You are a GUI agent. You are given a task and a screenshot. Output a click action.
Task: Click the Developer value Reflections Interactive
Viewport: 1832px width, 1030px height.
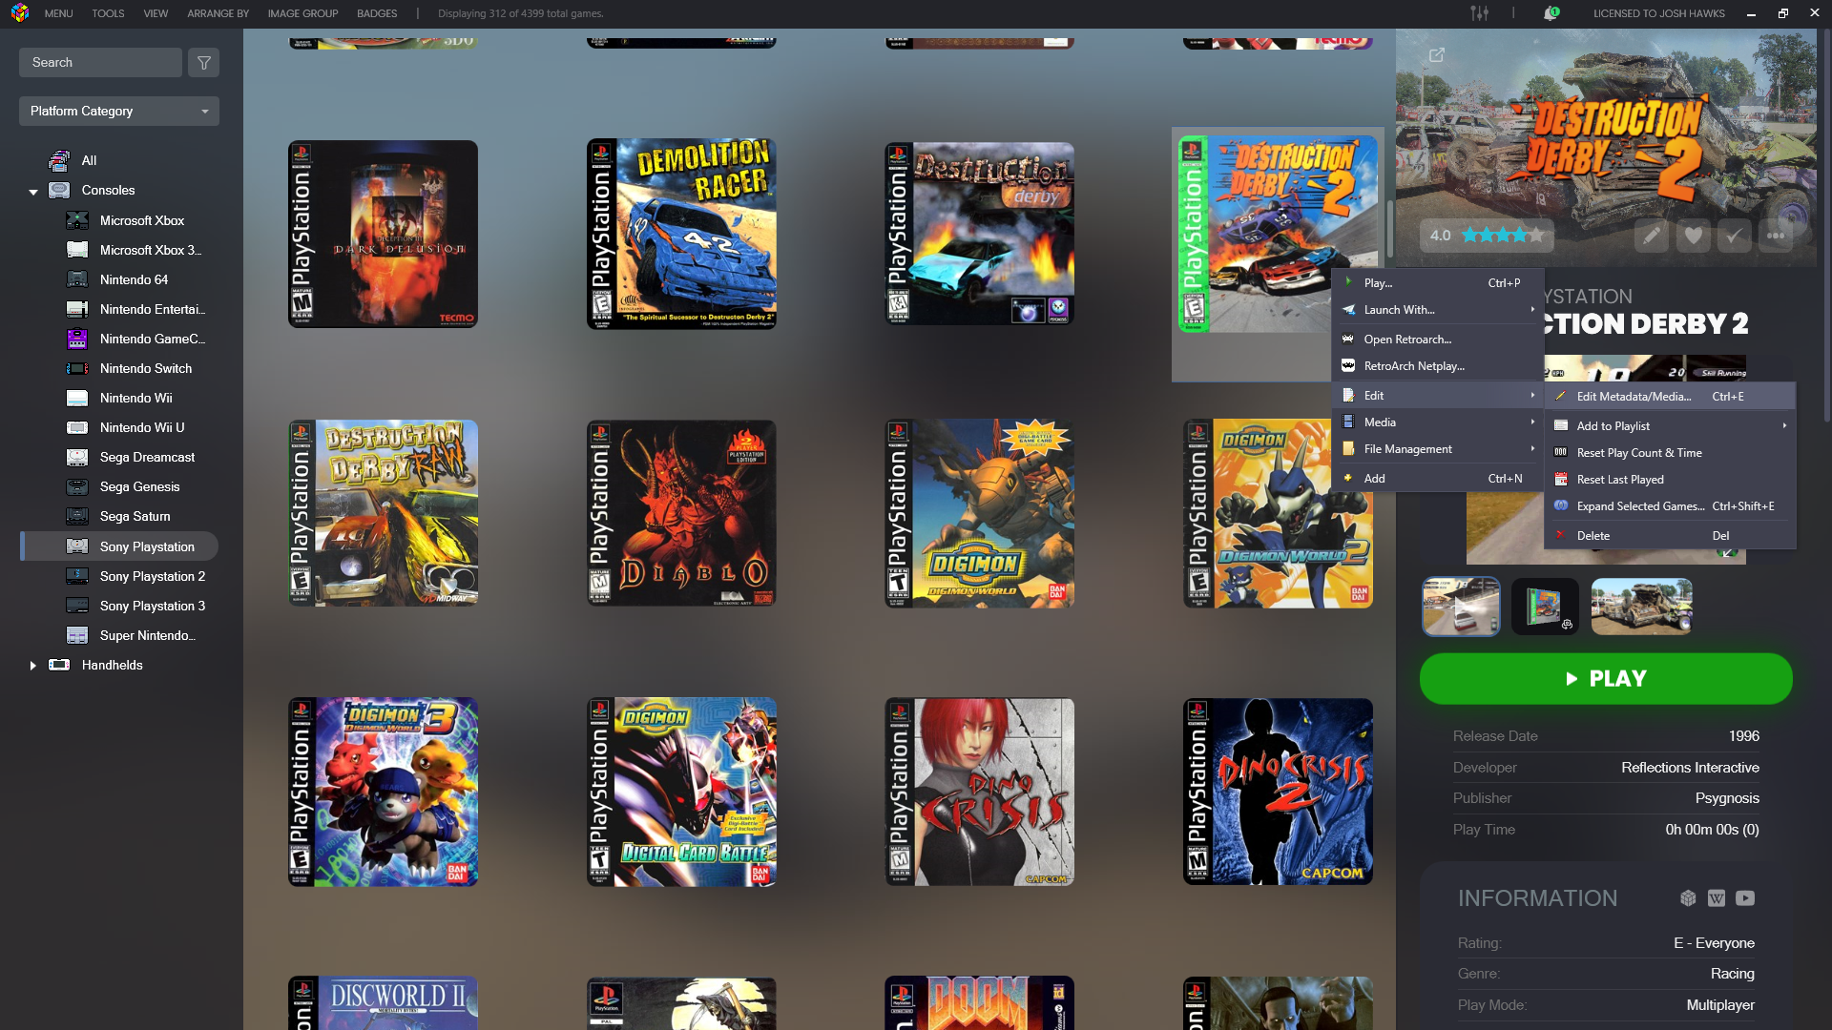coord(1690,768)
